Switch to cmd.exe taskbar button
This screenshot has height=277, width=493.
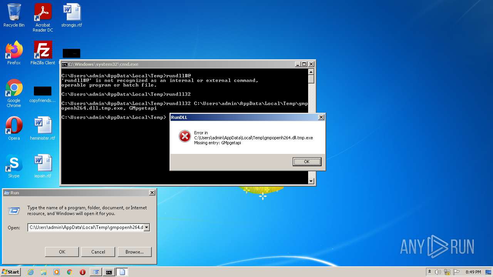pos(109,272)
